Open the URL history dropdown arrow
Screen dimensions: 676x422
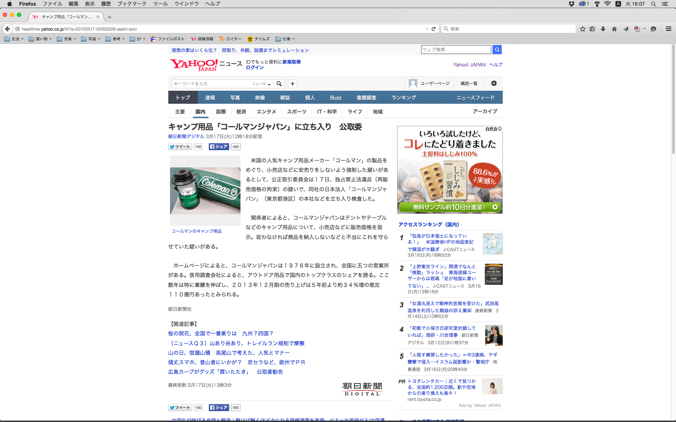point(427,29)
